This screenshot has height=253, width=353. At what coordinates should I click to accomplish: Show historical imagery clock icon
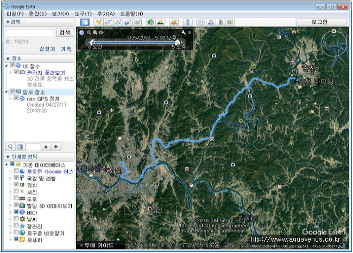(150, 22)
